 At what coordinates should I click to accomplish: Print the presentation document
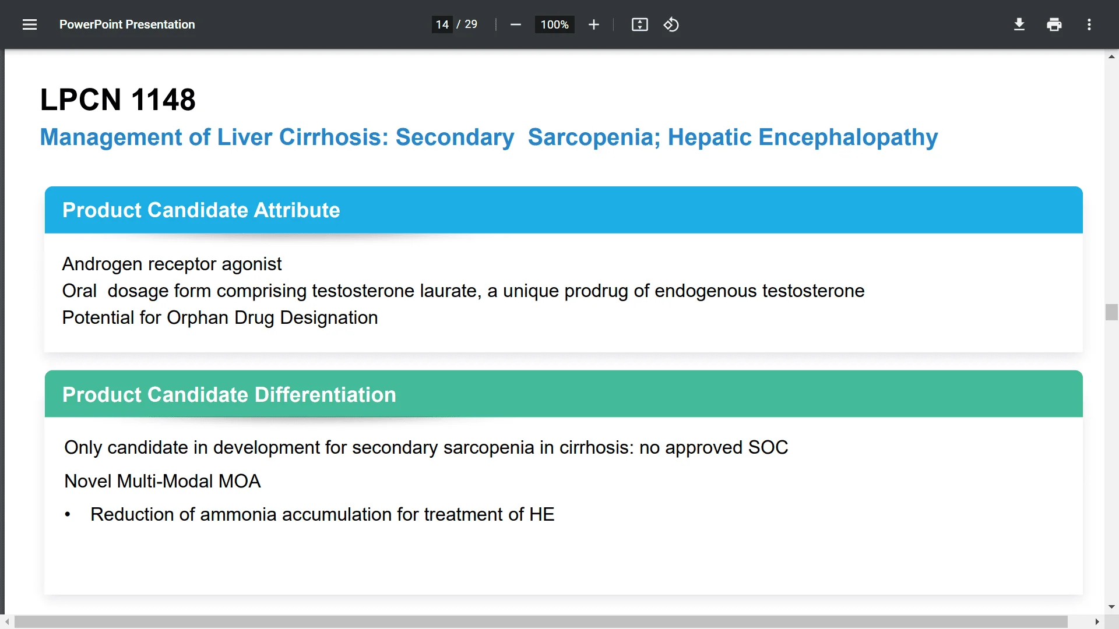point(1054,24)
